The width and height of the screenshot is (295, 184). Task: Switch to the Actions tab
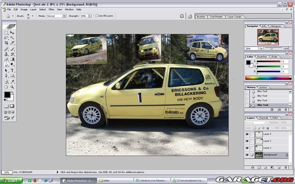(x=263, y=87)
